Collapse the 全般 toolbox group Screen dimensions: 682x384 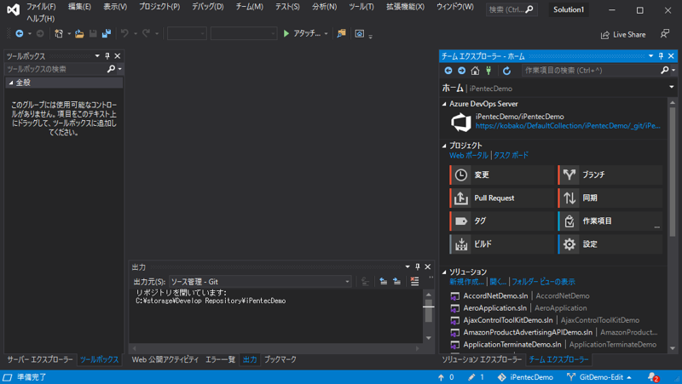11,83
